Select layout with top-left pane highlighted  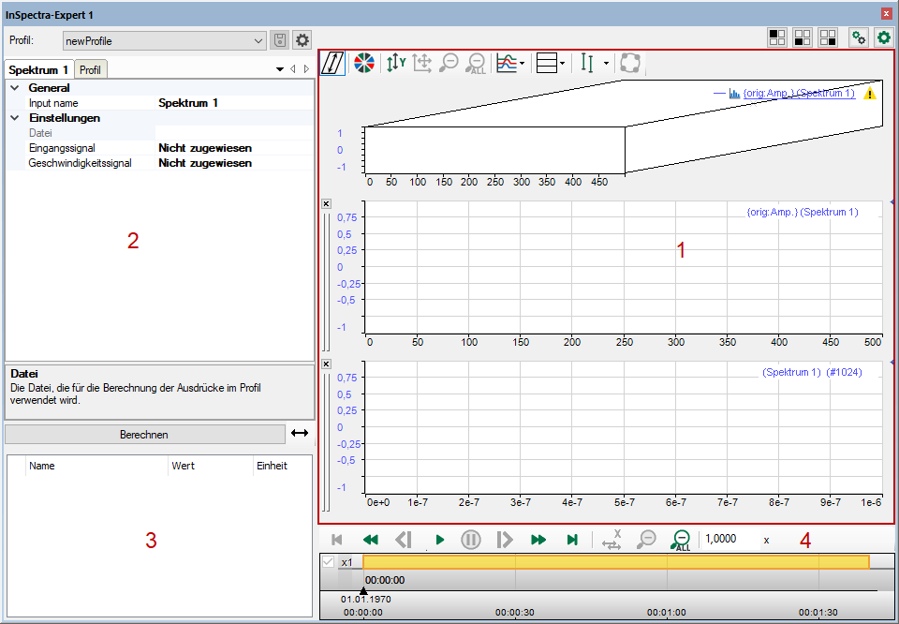777,37
